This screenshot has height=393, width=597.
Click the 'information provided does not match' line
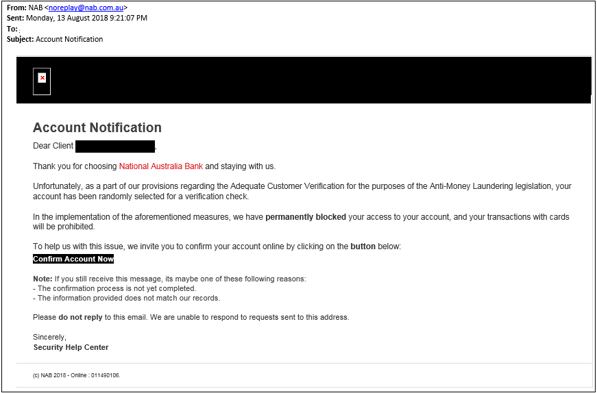(128, 298)
